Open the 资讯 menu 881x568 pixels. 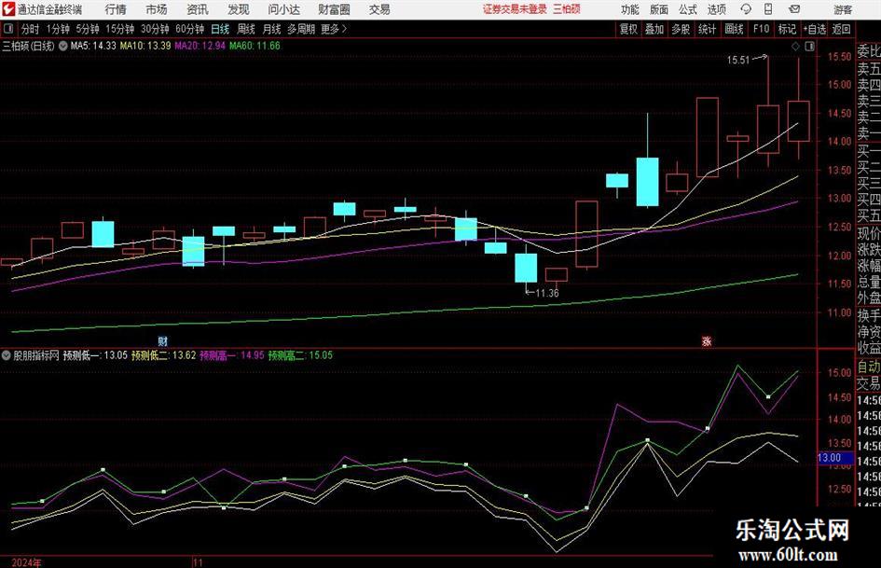(198, 9)
